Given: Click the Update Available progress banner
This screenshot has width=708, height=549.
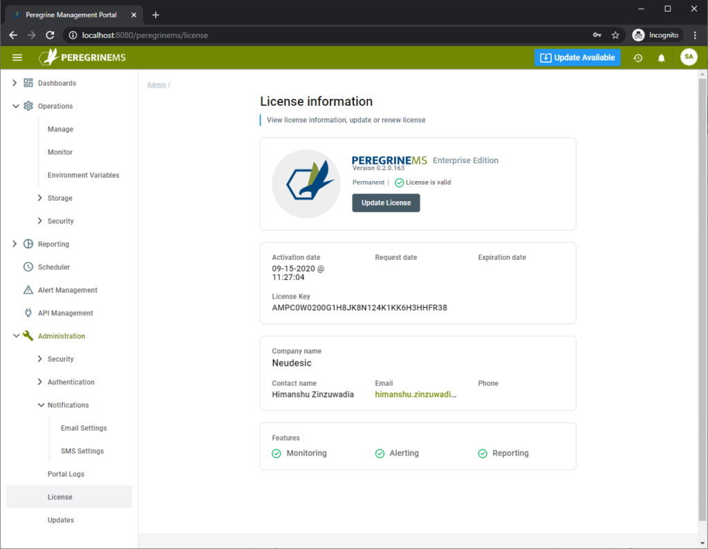Looking at the screenshot, I should [577, 57].
